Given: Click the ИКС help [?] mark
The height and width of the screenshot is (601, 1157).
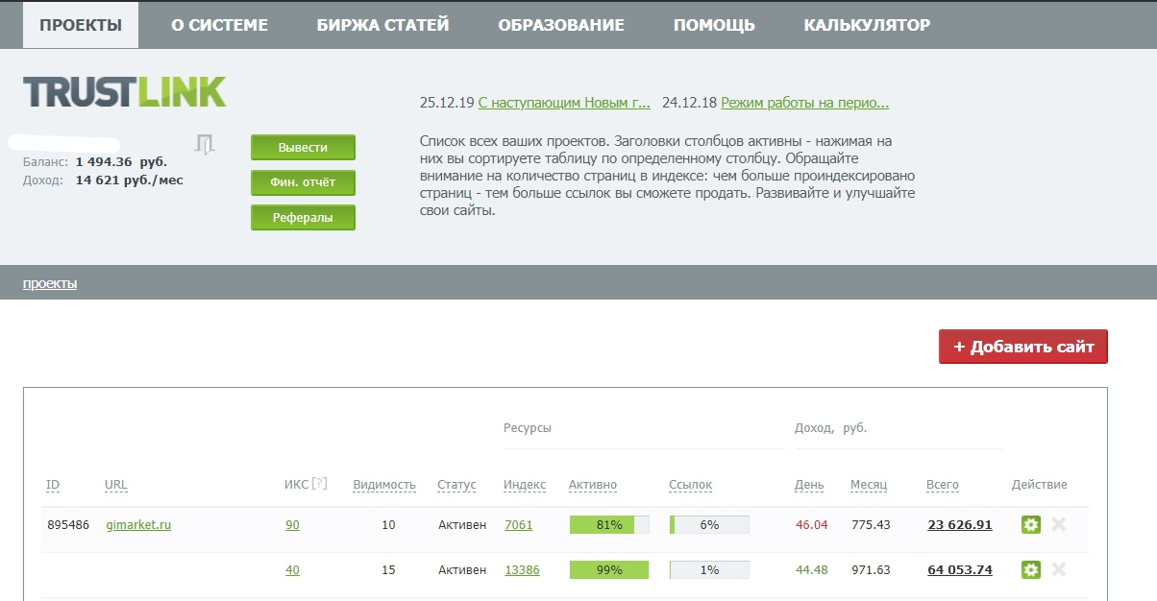Looking at the screenshot, I should pyautogui.click(x=319, y=483).
